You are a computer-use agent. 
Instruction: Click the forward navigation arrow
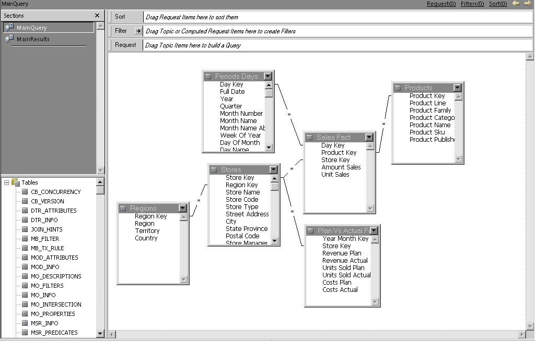click(x=528, y=4)
